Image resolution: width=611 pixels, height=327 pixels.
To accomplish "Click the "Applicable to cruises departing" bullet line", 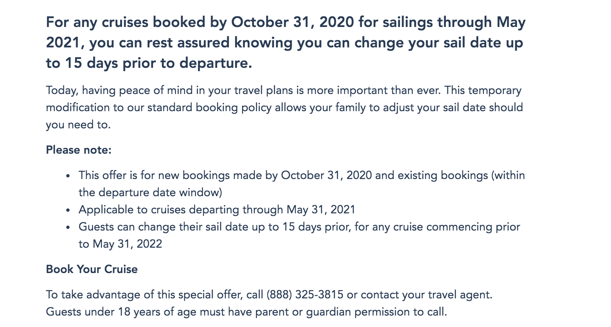I will [x=180, y=210].
